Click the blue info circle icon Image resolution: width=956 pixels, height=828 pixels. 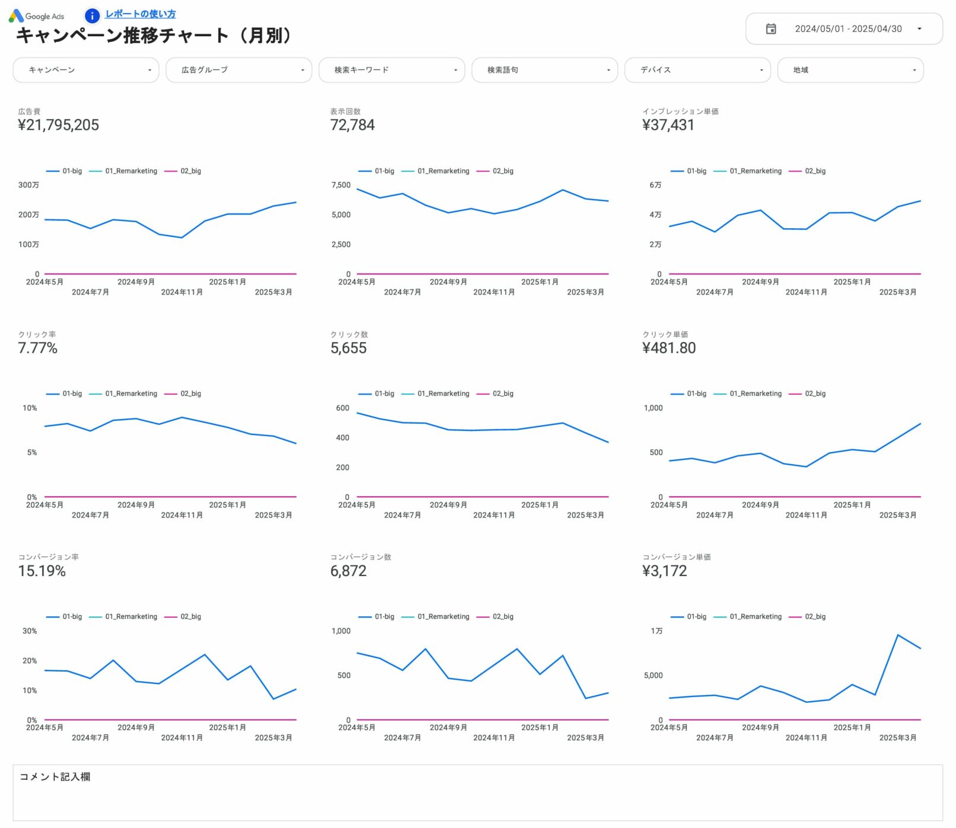coord(92,16)
